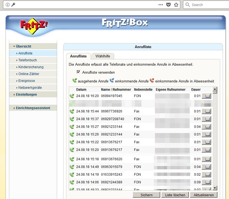Click the Datum column header

pyautogui.click(x=81, y=90)
